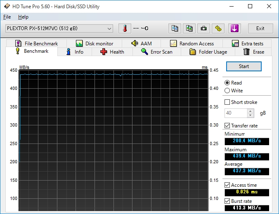The width and height of the screenshot is (279, 214).
Task: Open the Folder Usage tab
Action: (x=208, y=52)
